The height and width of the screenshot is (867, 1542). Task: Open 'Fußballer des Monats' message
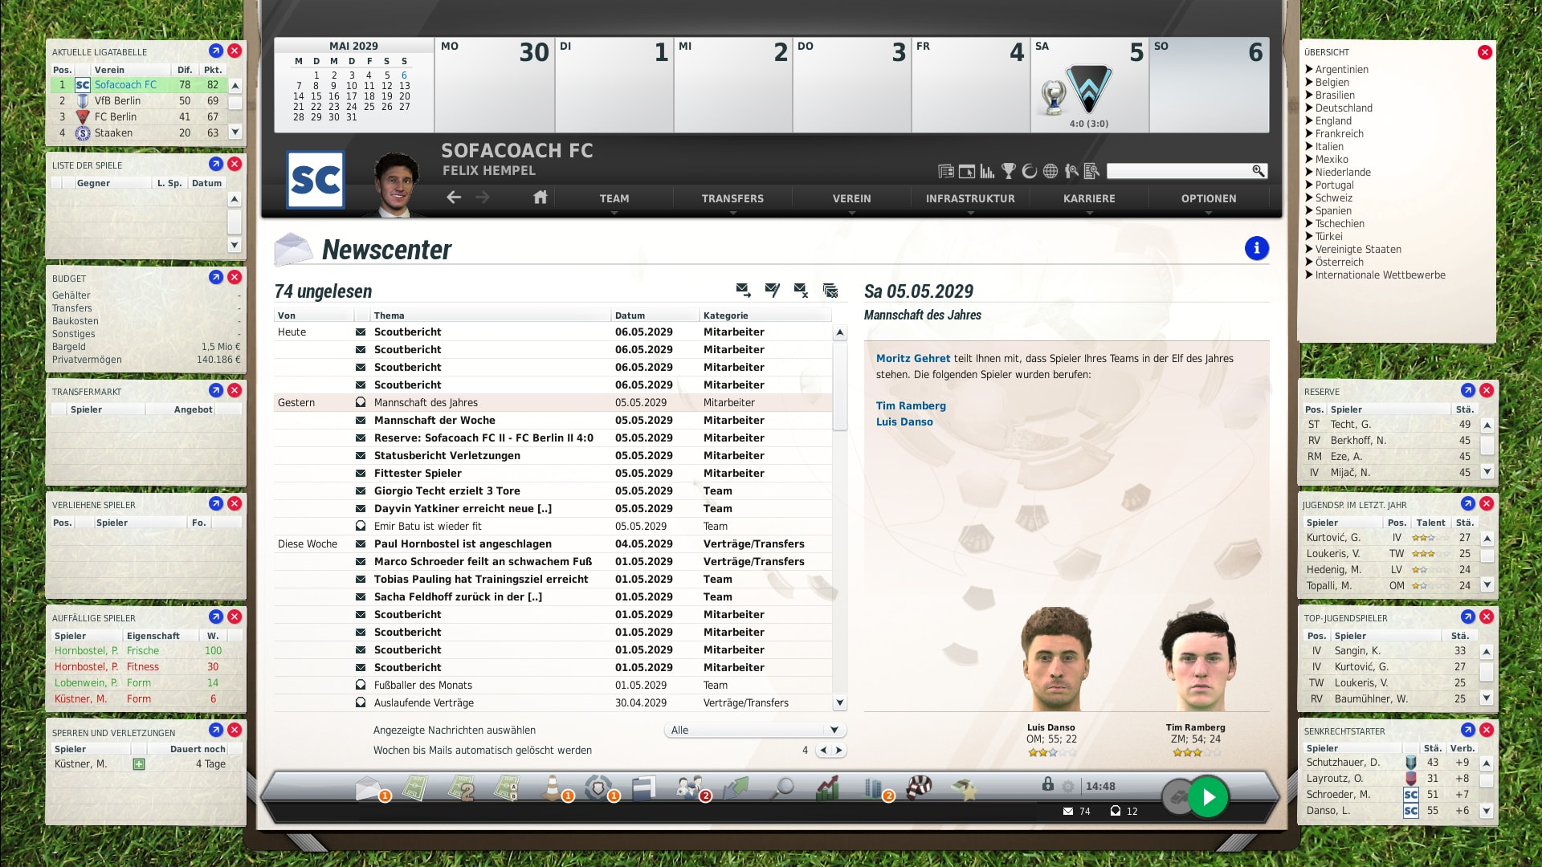553,686
